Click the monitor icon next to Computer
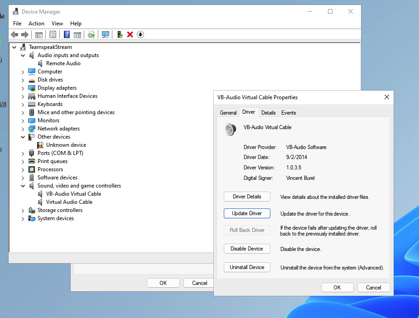Image resolution: width=419 pixels, height=318 pixels. pos(32,72)
